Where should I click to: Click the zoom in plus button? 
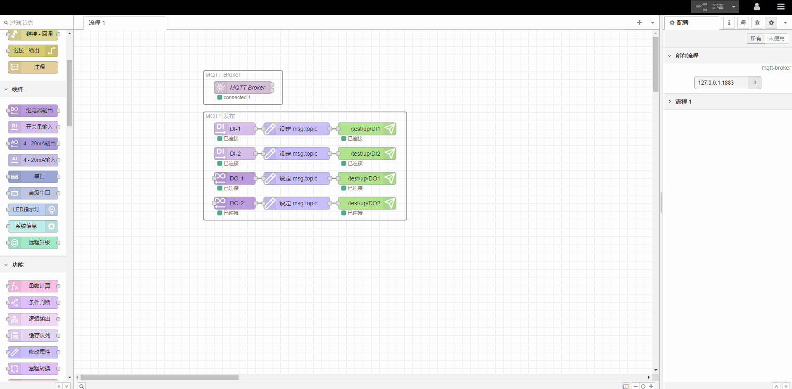click(651, 386)
